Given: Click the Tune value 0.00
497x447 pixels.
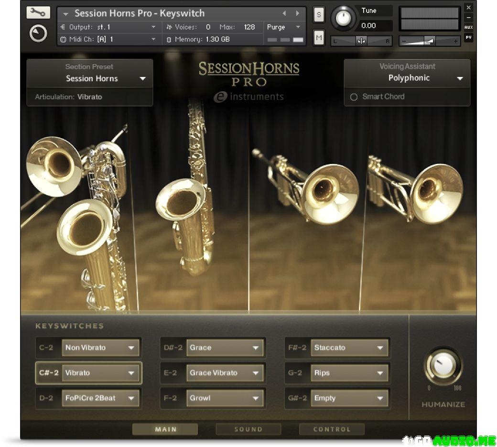Looking at the screenshot, I should (x=368, y=25).
